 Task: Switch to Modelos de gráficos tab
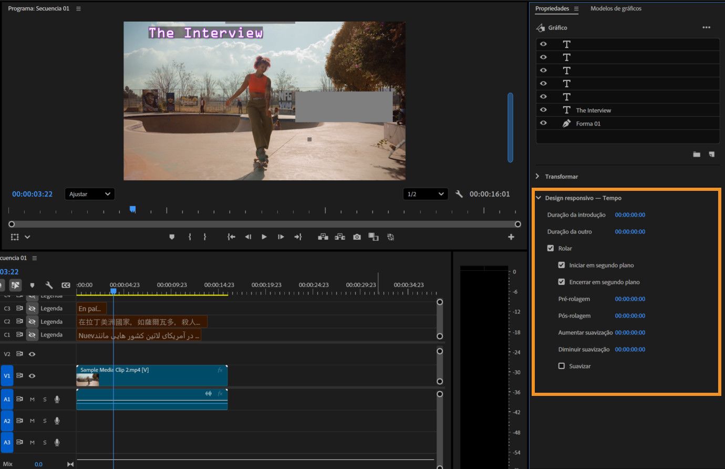[616, 8]
